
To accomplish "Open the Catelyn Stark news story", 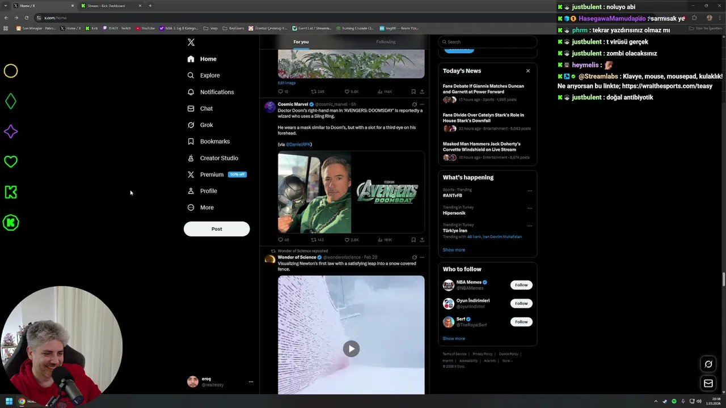I will [x=487, y=122].
